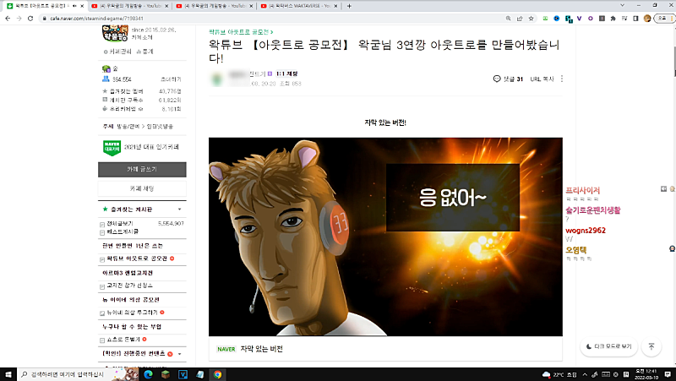Open a new tab with the plus button
This screenshot has width=676, height=381.
[x=349, y=6]
